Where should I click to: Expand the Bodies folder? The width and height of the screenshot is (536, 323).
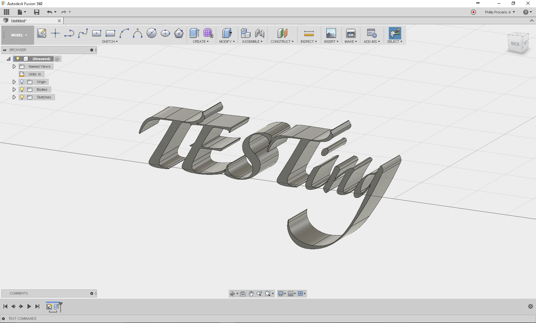click(x=14, y=89)
